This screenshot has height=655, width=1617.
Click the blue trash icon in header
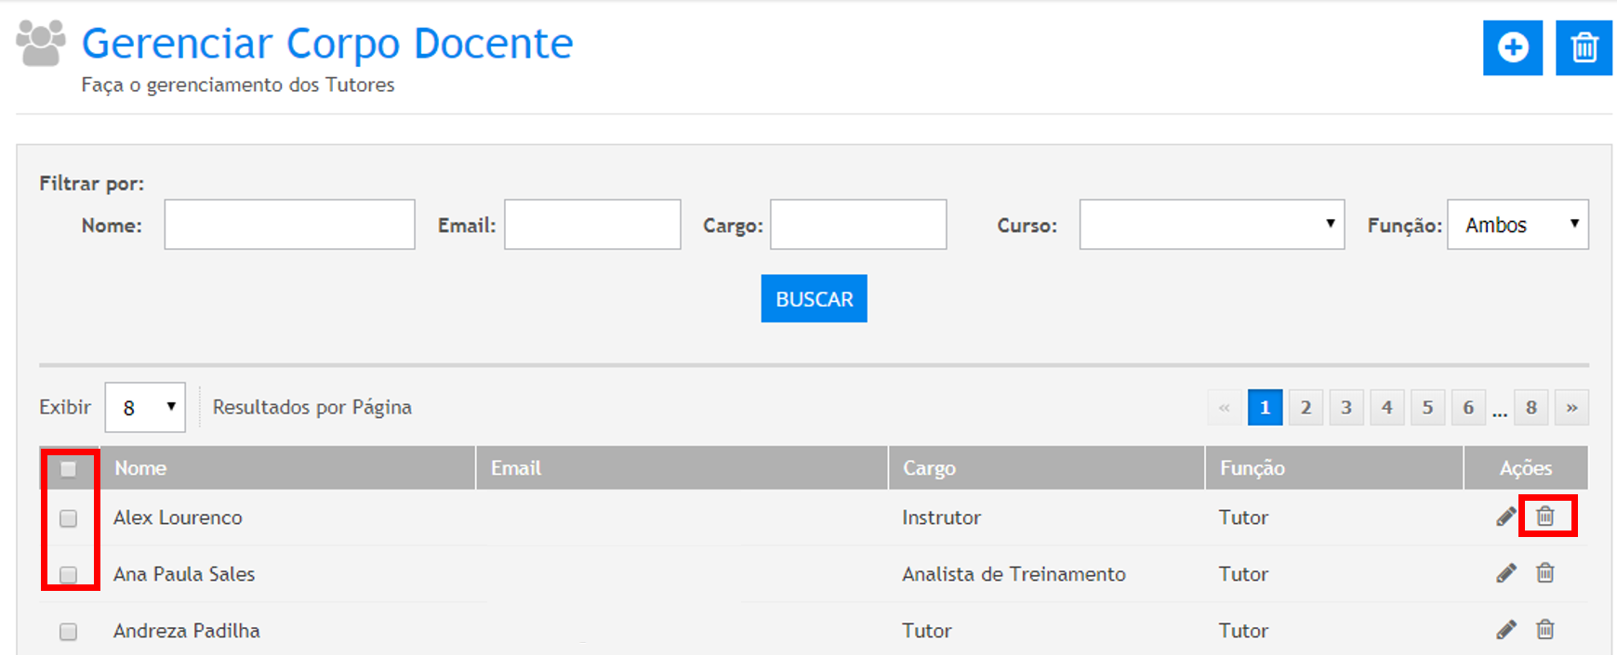click(1584, 47)
